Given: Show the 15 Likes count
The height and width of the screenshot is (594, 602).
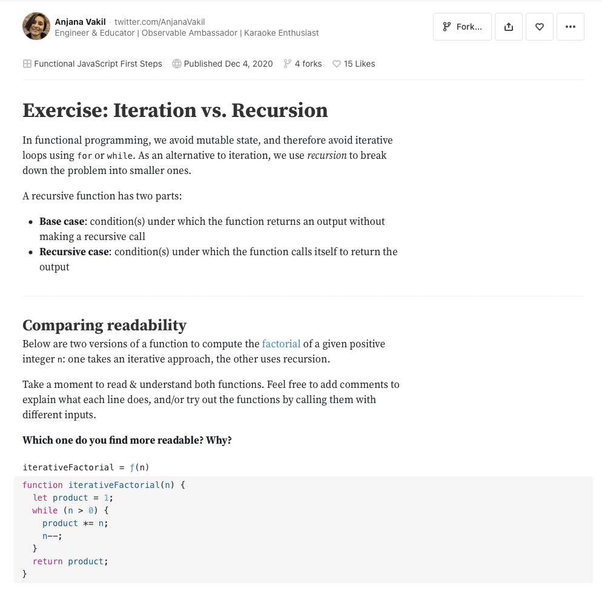Looking at the screenshot, I should [360, 64].
